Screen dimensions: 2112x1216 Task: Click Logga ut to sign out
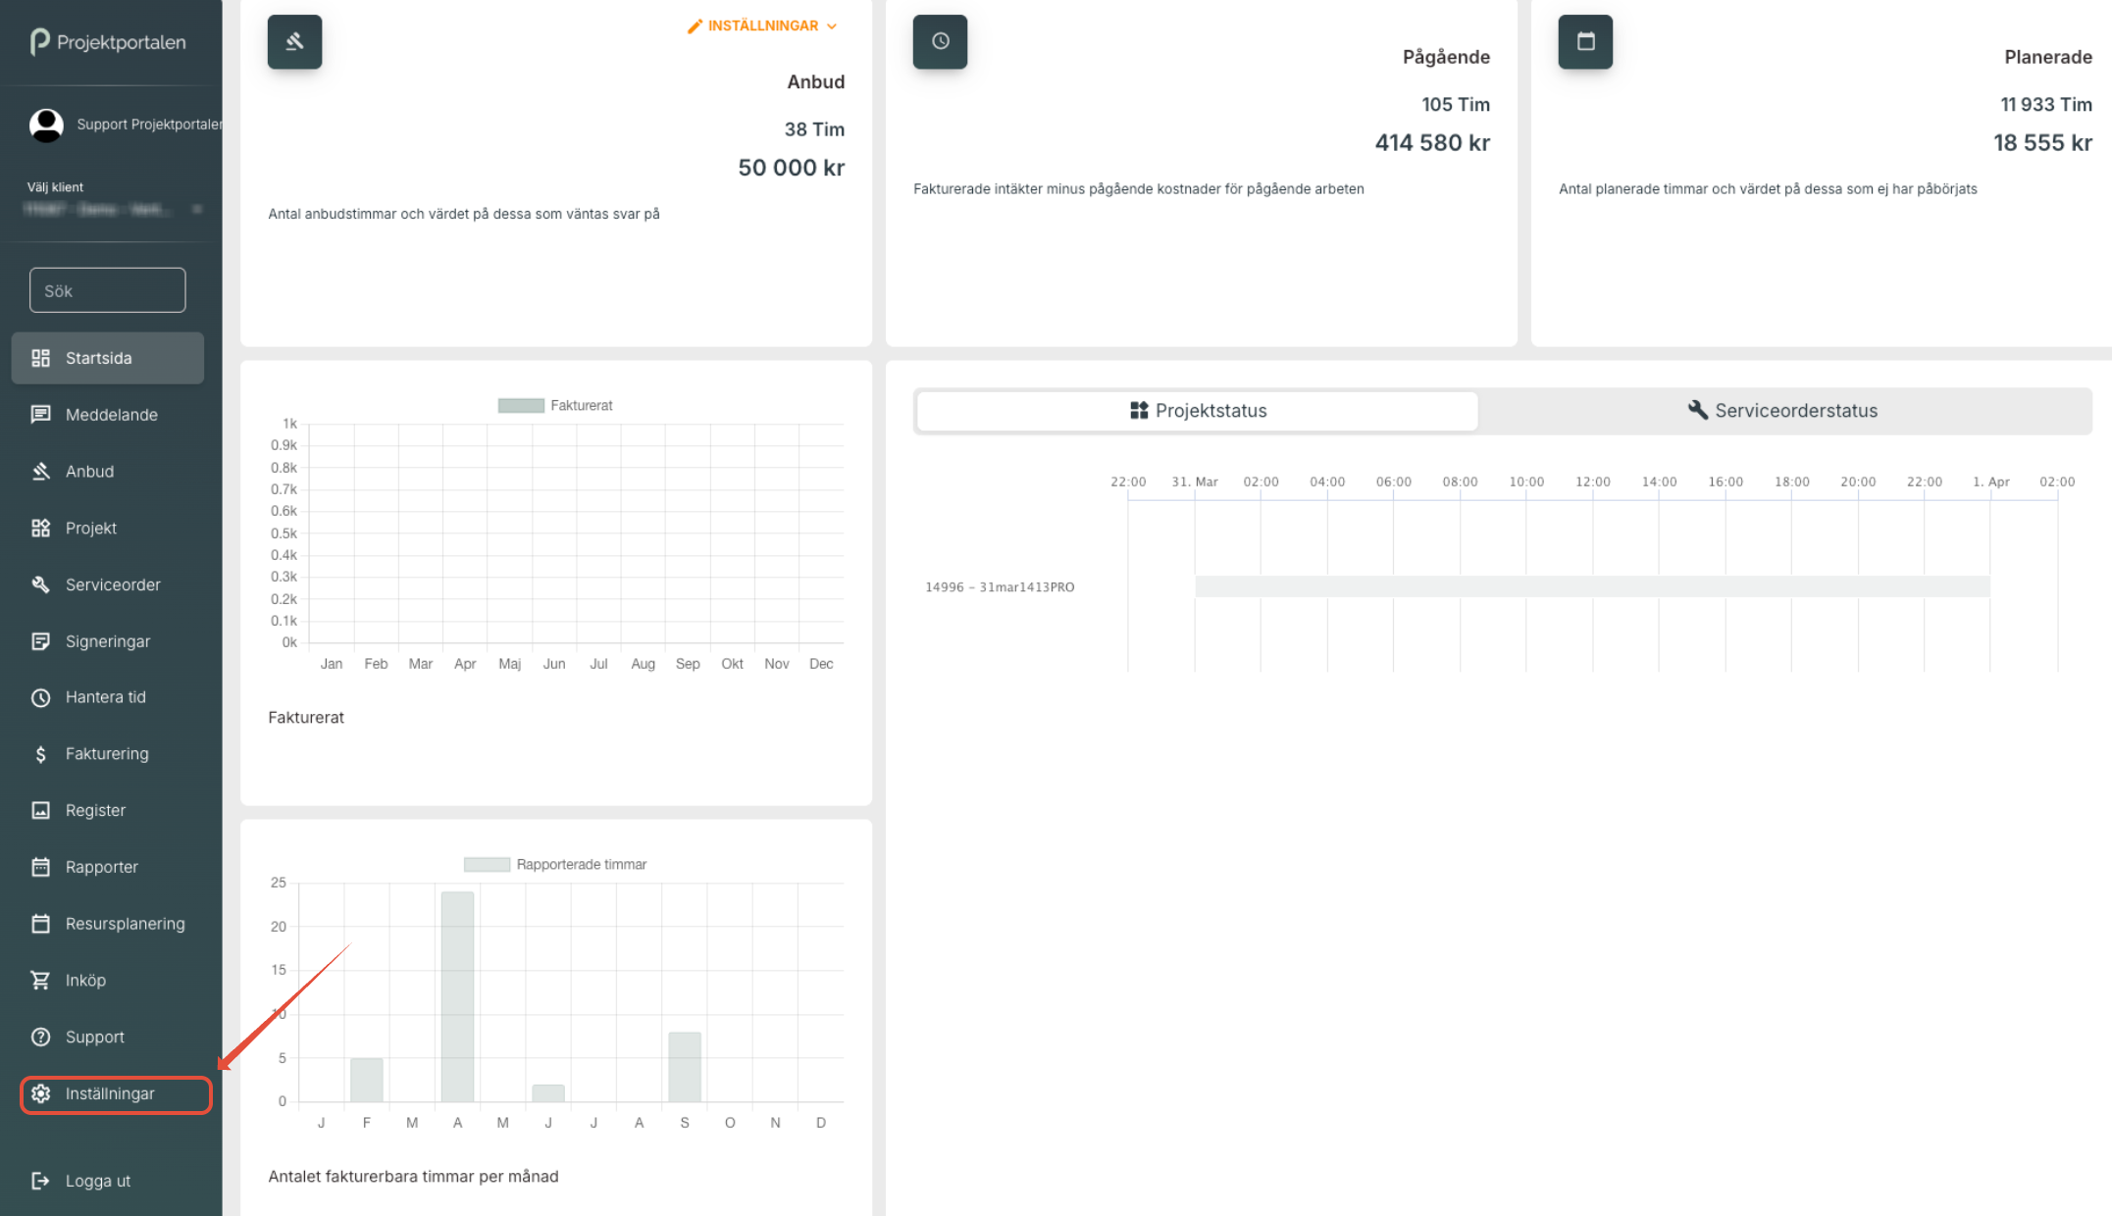click(97, 1182)
